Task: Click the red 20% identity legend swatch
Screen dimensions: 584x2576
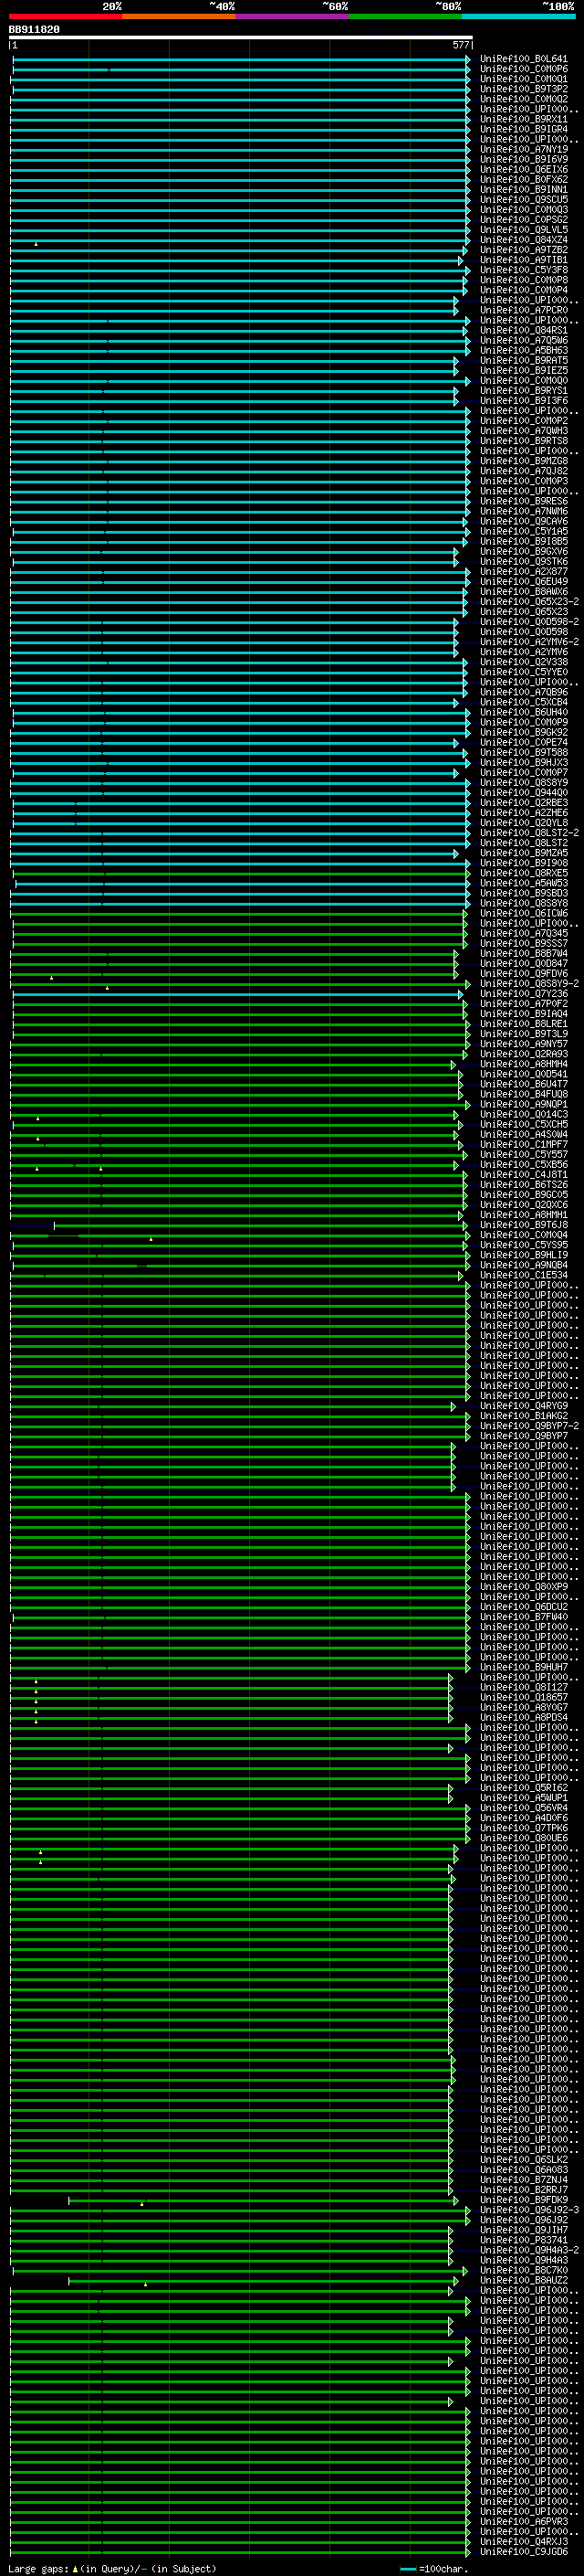Action: coord(65,16)
